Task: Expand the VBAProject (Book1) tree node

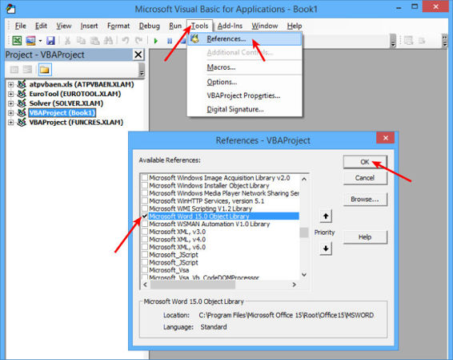Action: point(10,113)
